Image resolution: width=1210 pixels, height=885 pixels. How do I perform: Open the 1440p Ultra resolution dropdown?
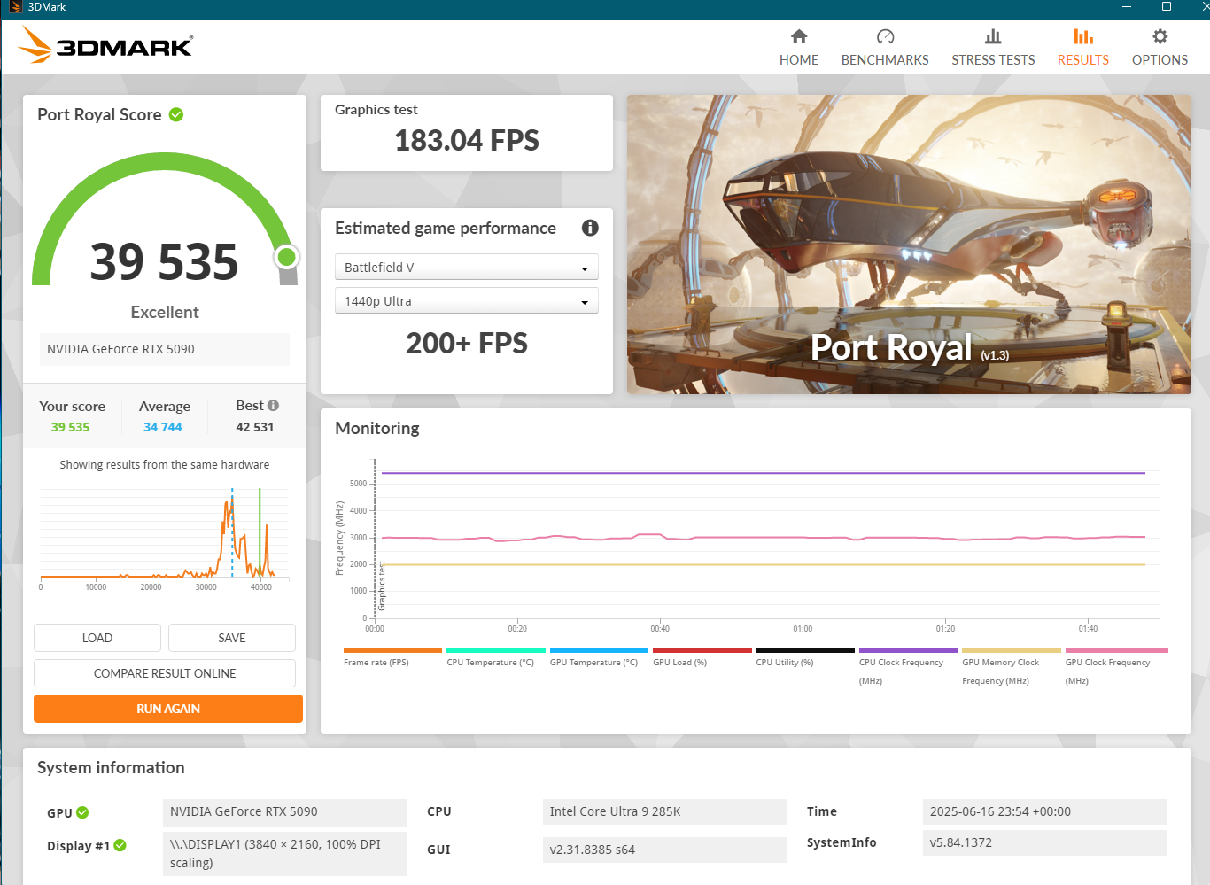click(467, 301)
